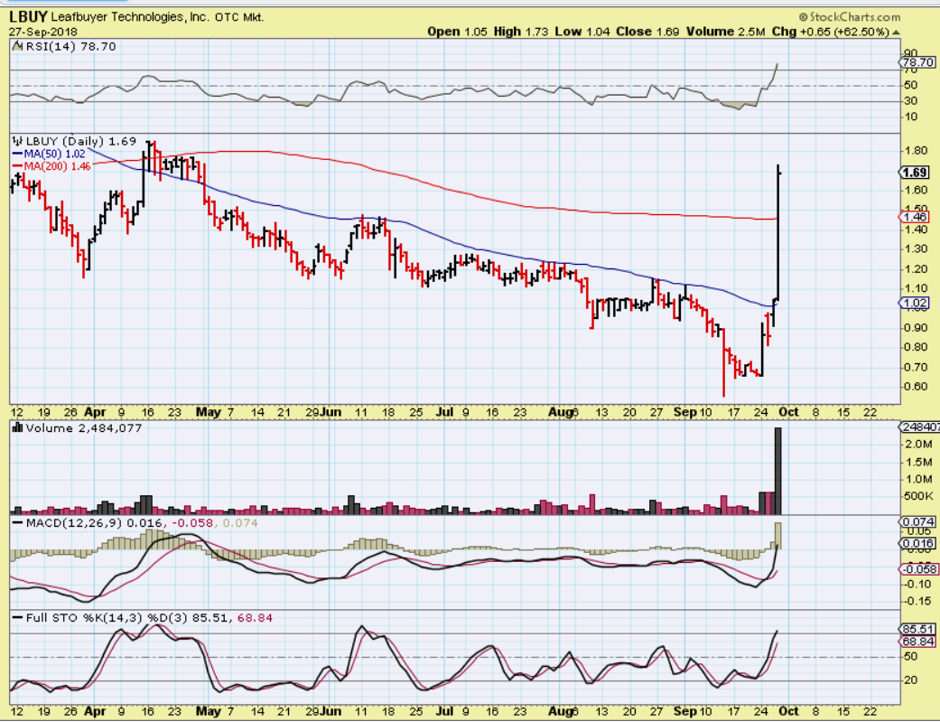Click the 0.074 MACD histogram value tag
Viewport: 940px width, 722px height.
(x=917, y=522)
